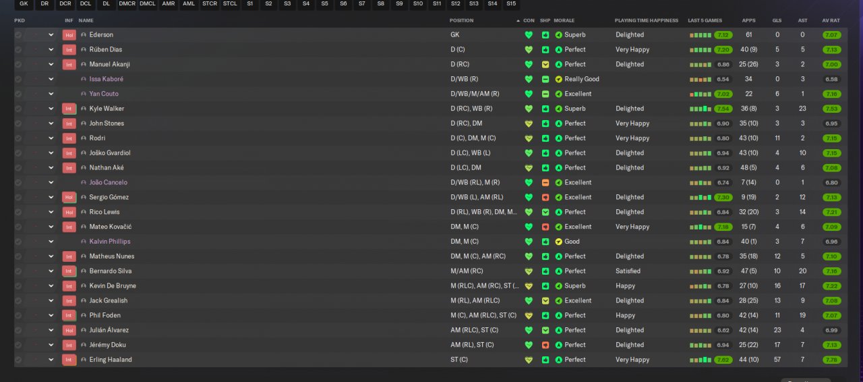The image size is (863, 382).
Task: Click the condition heart icon for John Stones
Action: tap(529, 124)
